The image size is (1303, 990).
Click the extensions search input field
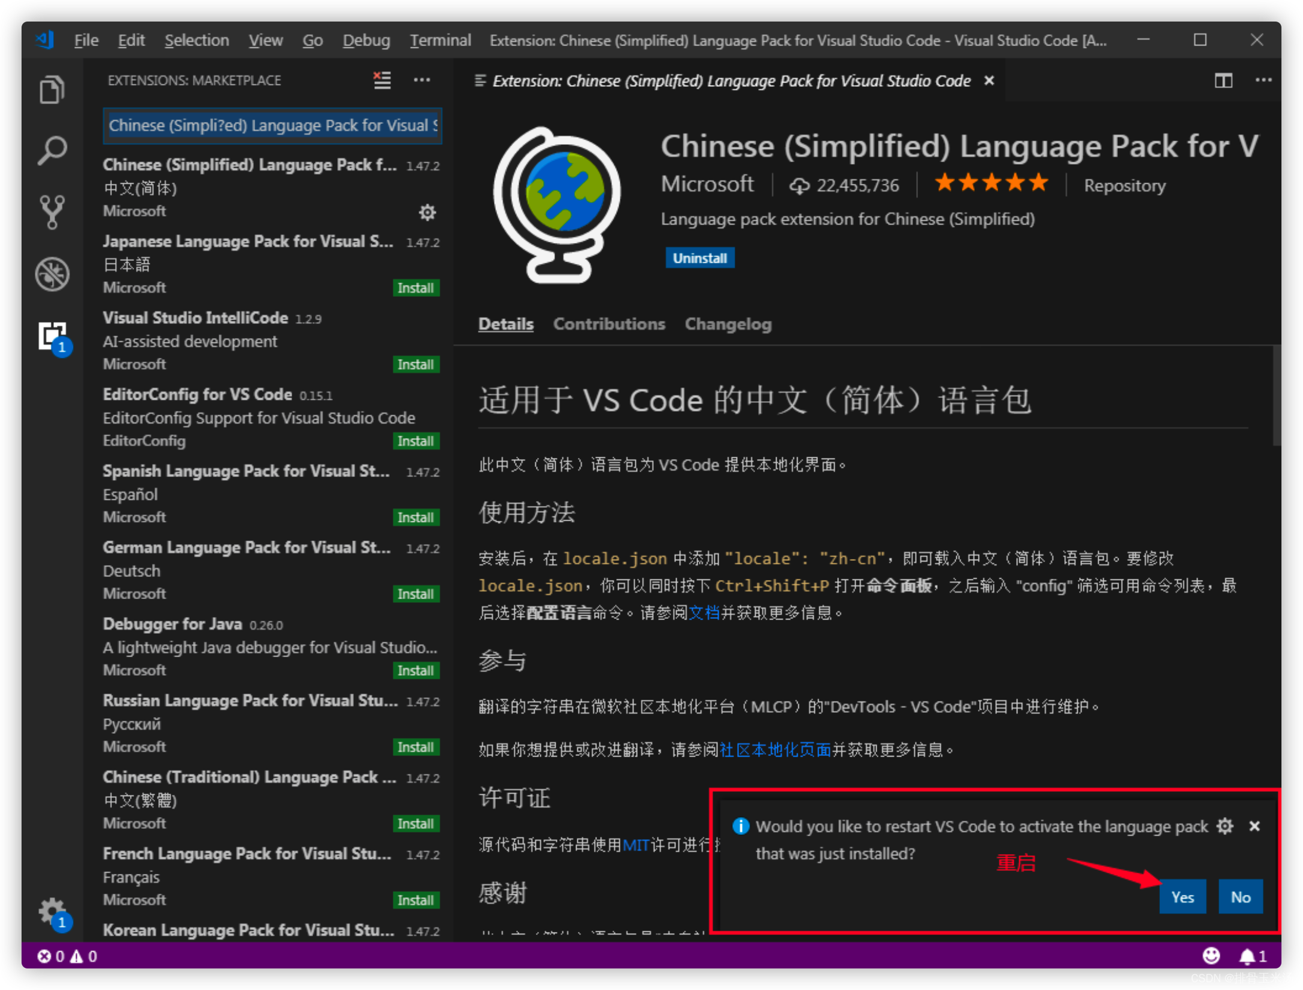pos(272,126)
